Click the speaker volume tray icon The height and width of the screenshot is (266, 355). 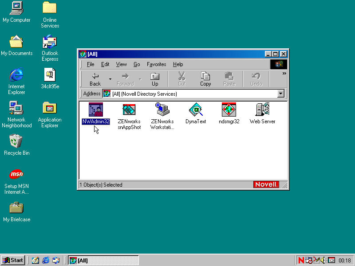(323, 260)
